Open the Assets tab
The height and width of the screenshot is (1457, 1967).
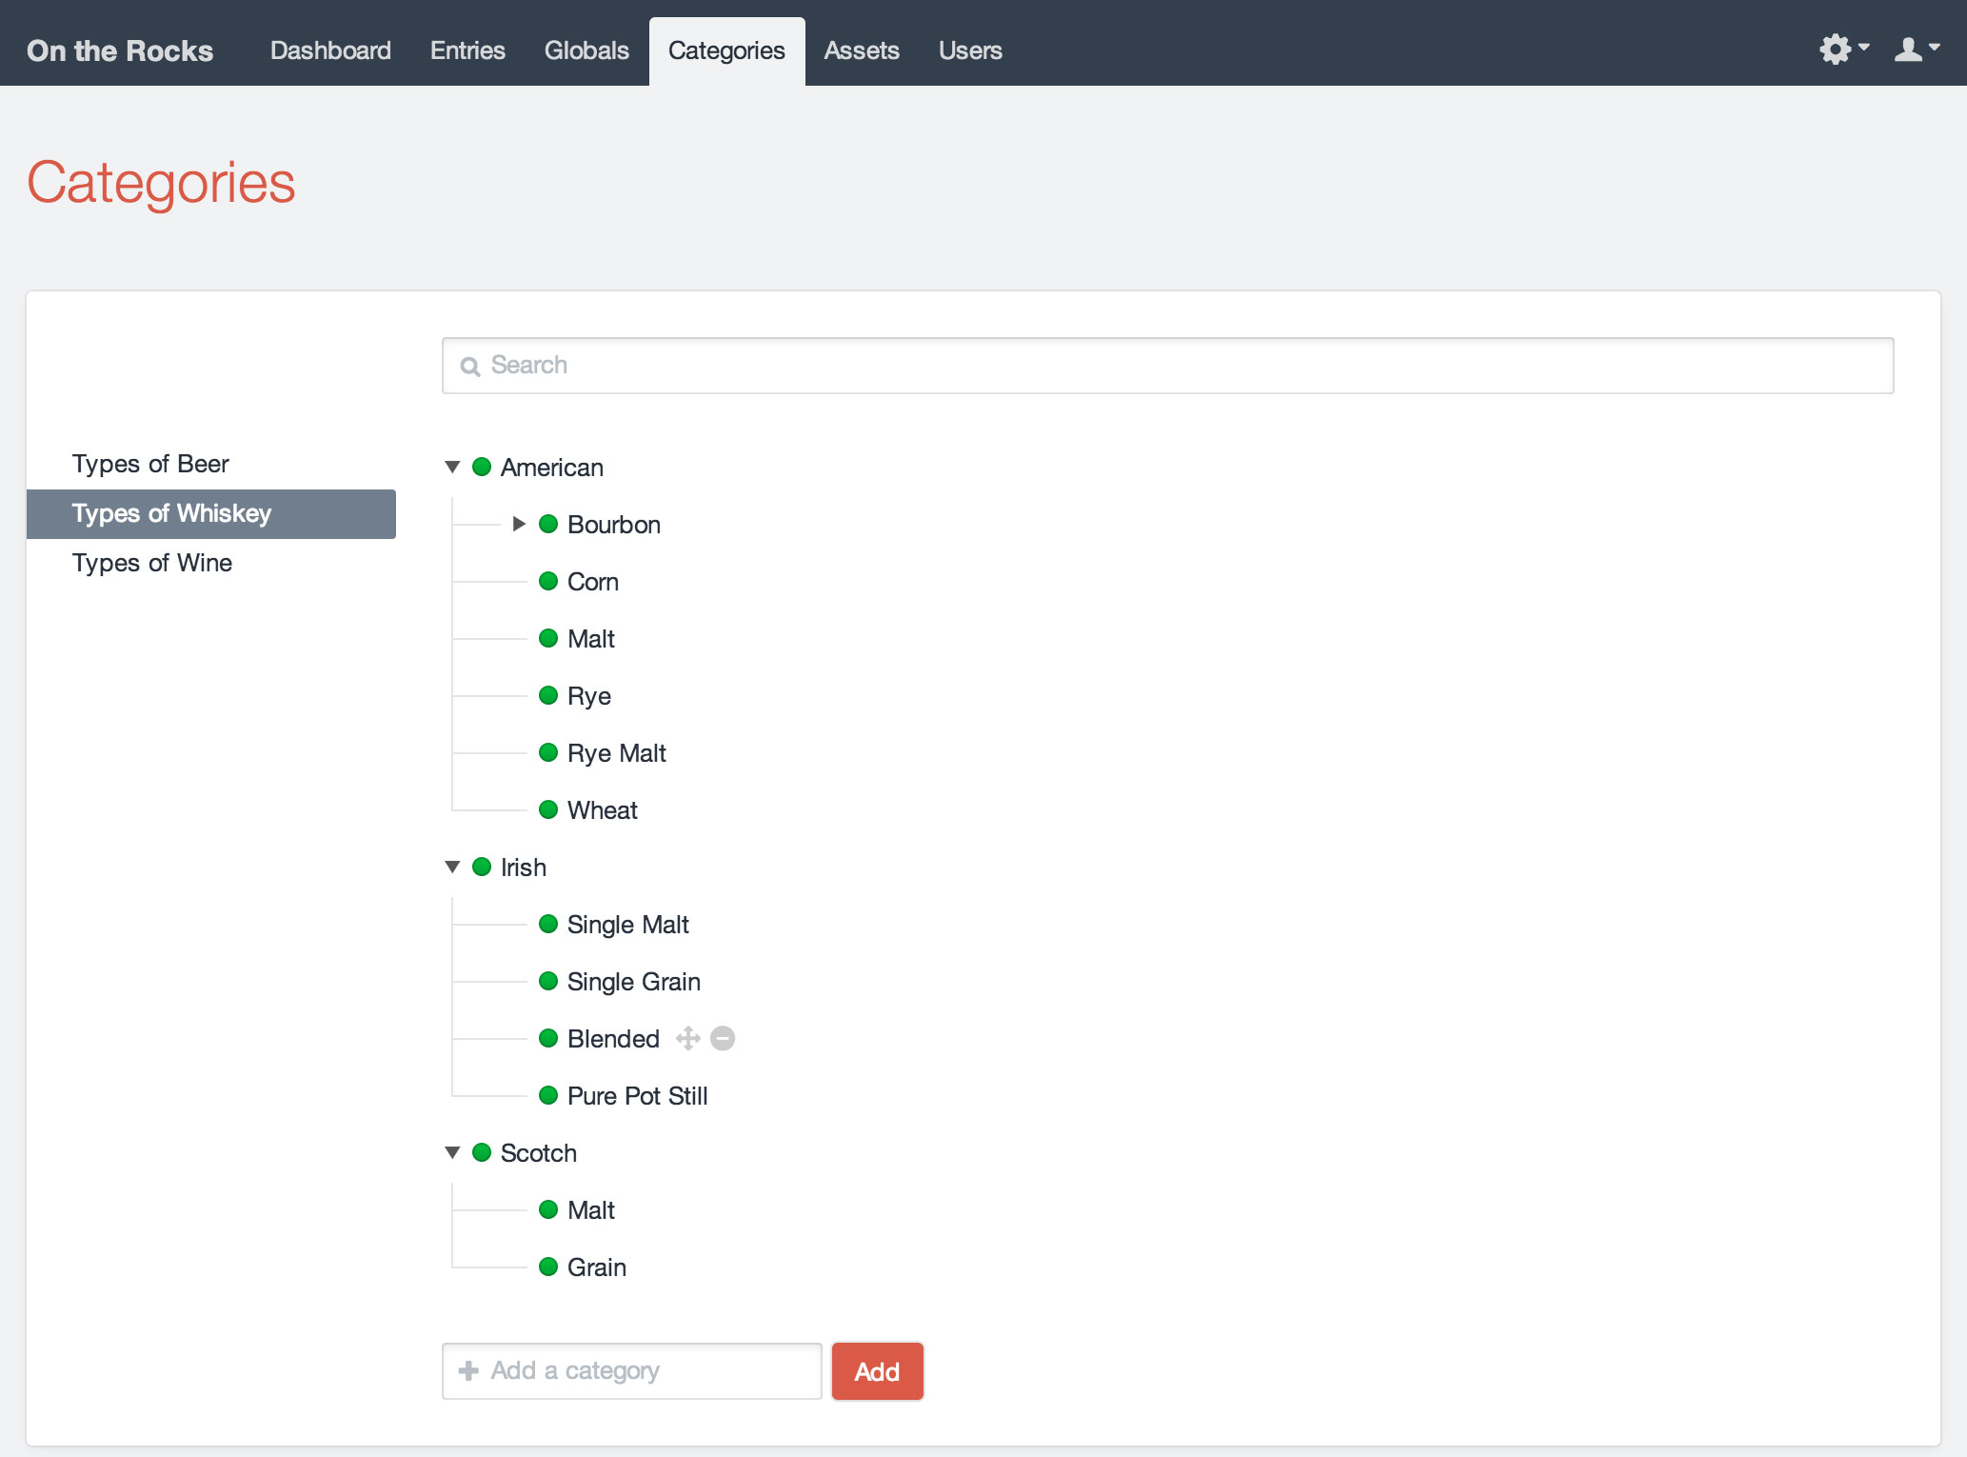(x=861, y=50)
